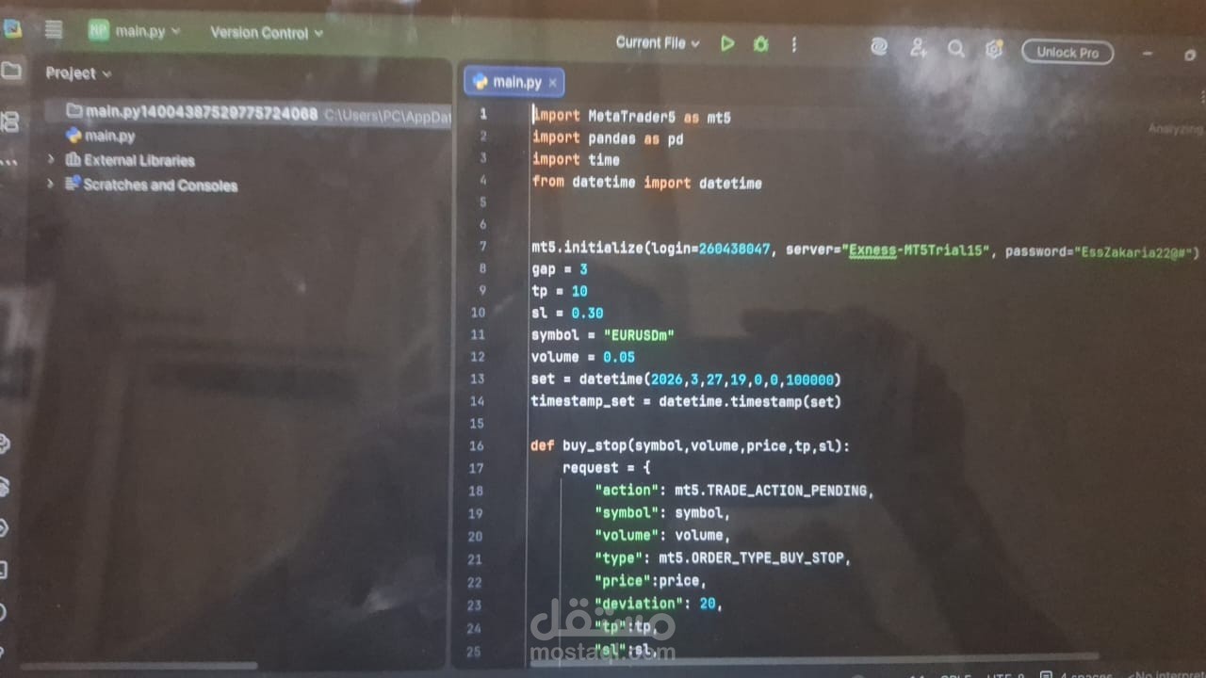
Task: Open the main.py project selector dropdown
Action: coord(136,31)
